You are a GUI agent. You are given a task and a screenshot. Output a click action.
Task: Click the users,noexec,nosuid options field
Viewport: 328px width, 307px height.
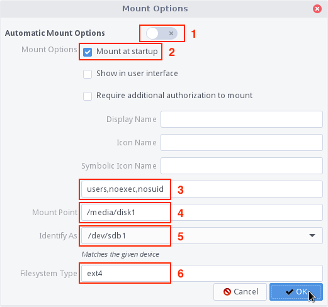(202, 189)
